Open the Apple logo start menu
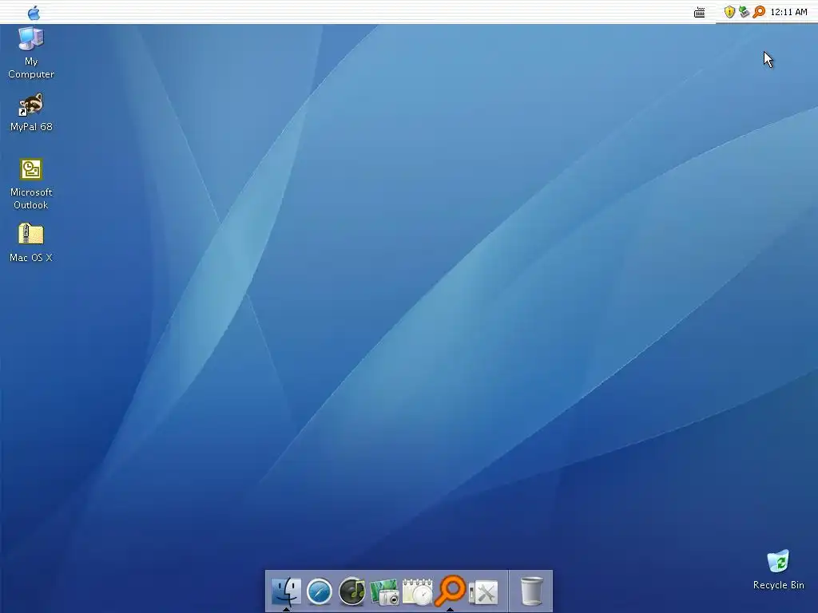The image size is (818, 613). click(34, 13)
